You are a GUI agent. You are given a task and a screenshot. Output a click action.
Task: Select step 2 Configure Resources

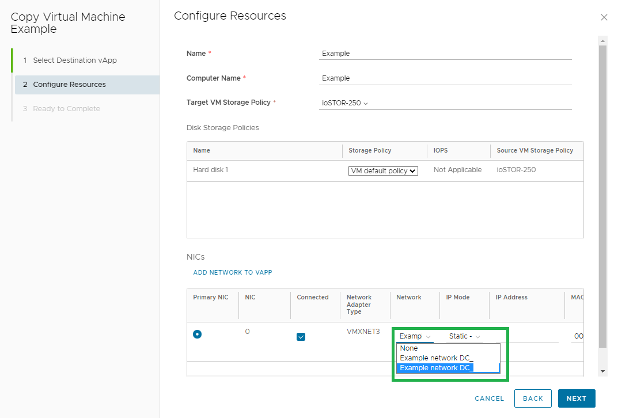tap(87, 85)
